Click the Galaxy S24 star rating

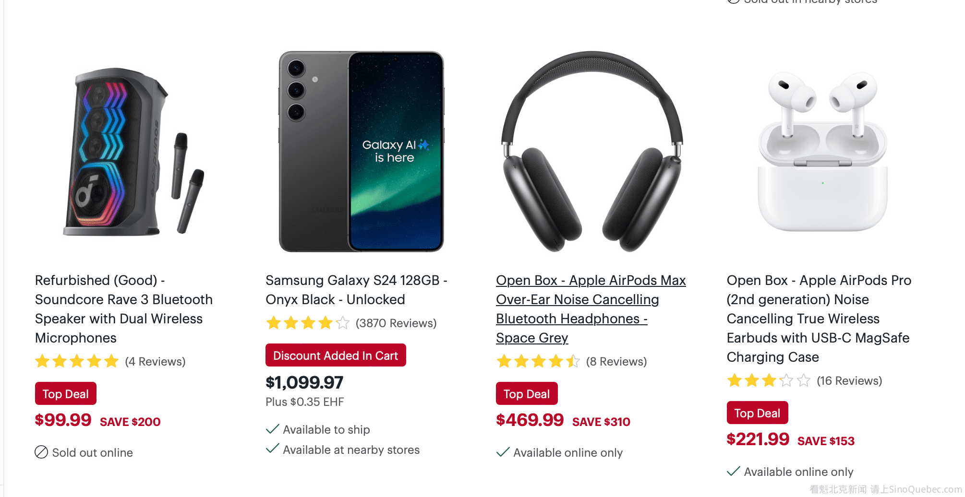pyautogui.click(x=308, y=323)
